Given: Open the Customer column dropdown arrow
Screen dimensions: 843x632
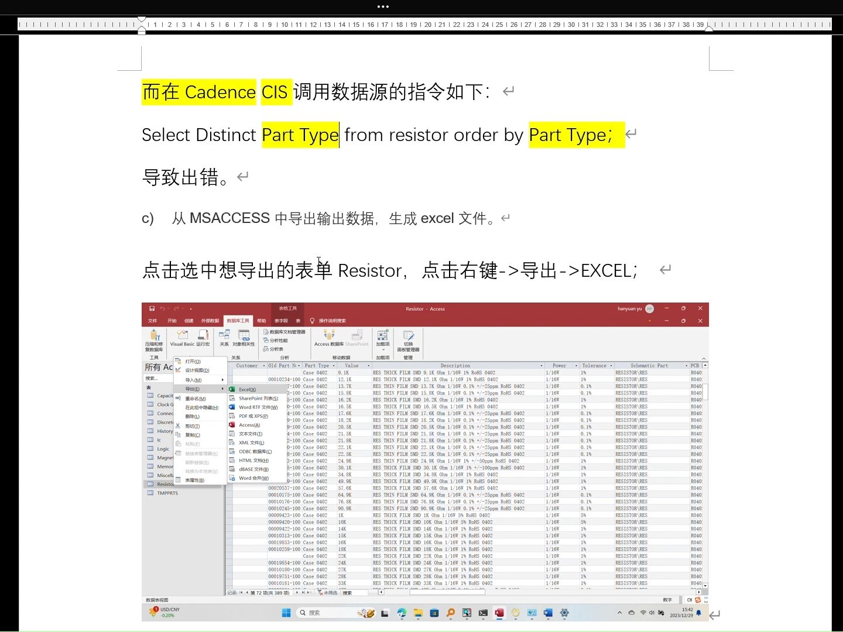Looking at the screenshot, I should click(264, 366).
